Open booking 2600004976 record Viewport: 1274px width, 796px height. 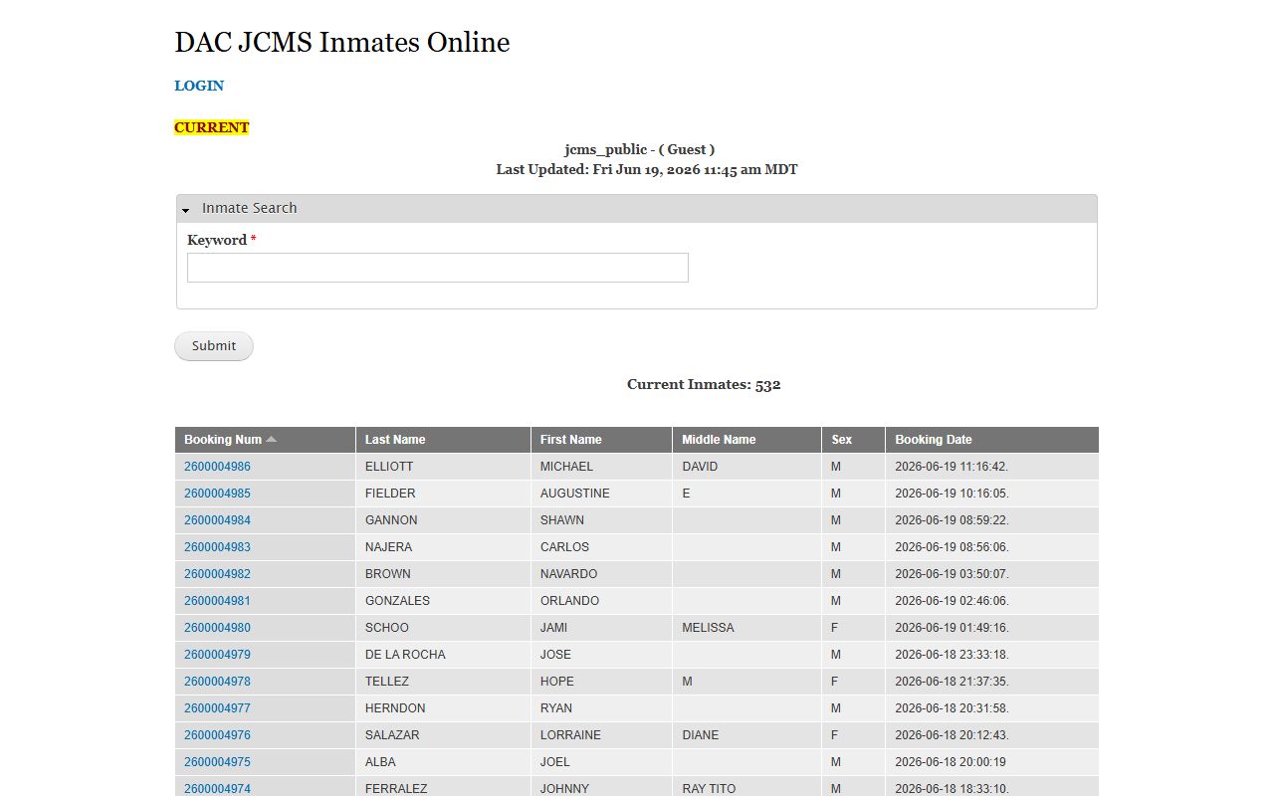click(x=217, y=735)
